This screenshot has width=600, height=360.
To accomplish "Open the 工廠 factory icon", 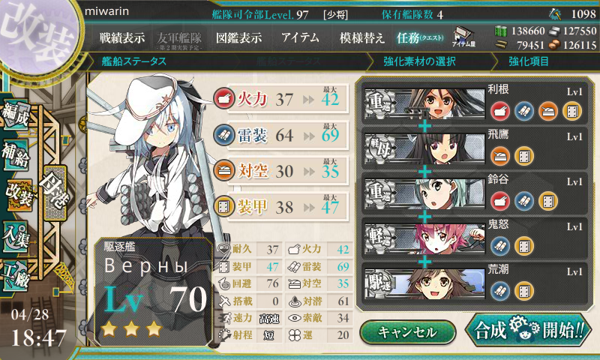I will point(16,275).
